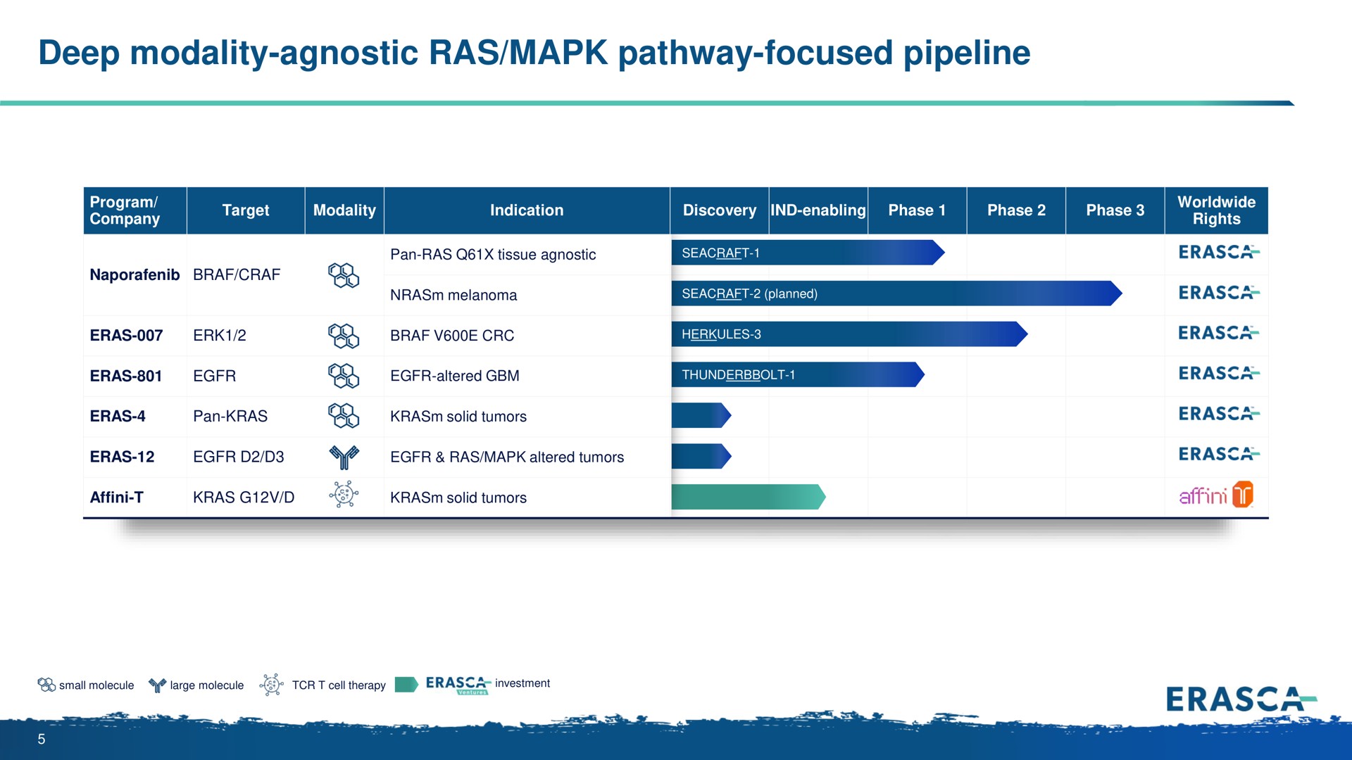Click the slide number 5
The height and width of the screenshot is (760, 1352).
tap(42, 739)
